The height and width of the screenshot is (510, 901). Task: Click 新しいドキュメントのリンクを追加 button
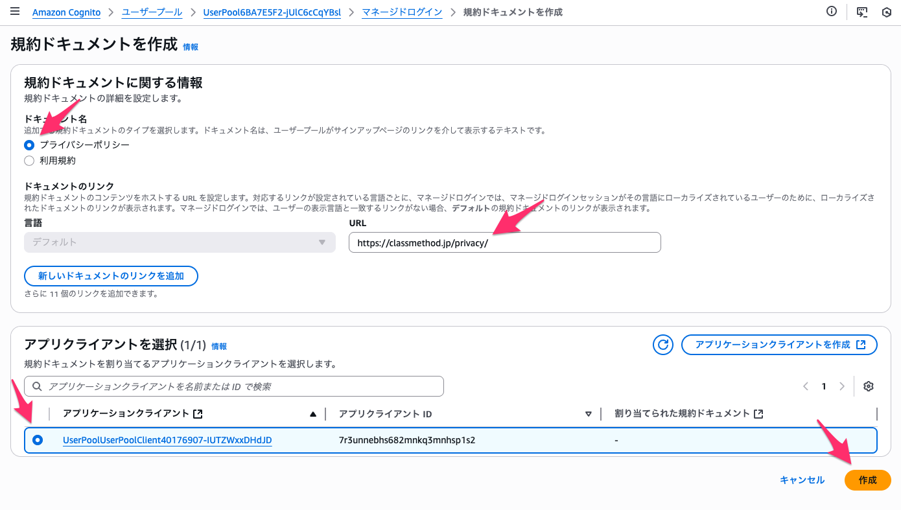(x=111, y=276)
